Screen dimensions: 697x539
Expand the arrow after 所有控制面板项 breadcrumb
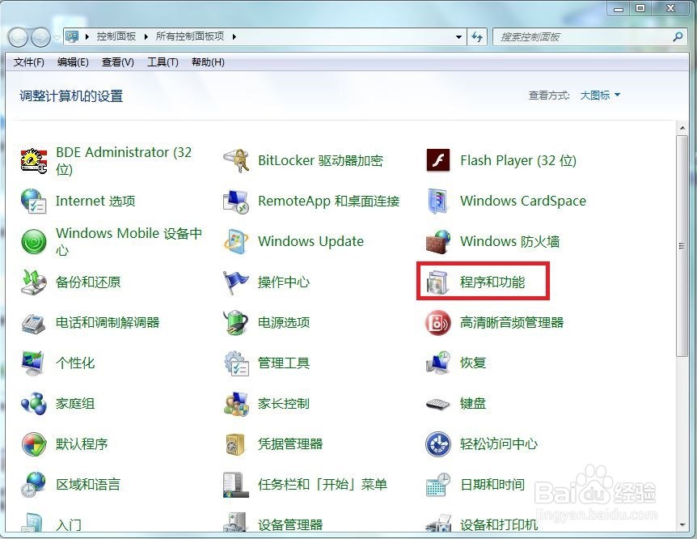234,36
